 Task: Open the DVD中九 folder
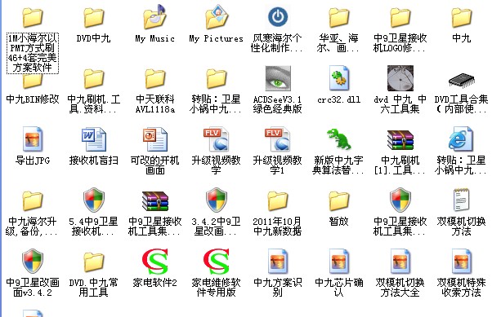(x=94, y=18)
